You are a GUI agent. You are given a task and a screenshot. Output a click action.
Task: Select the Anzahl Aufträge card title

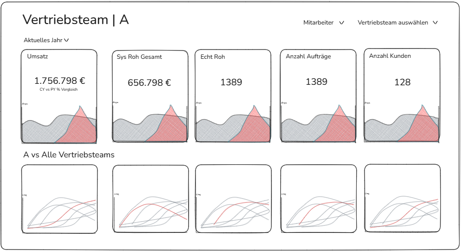(x=308, y=56)
